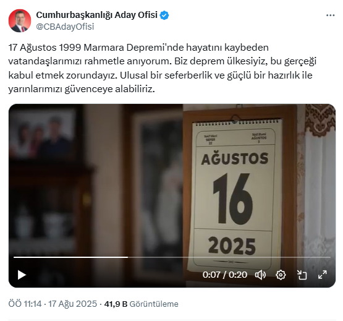Screen dimensions: 343x321
Task: Open the ÖÖ 11:14 post timestamp link
Action: (x=25, y=304)
